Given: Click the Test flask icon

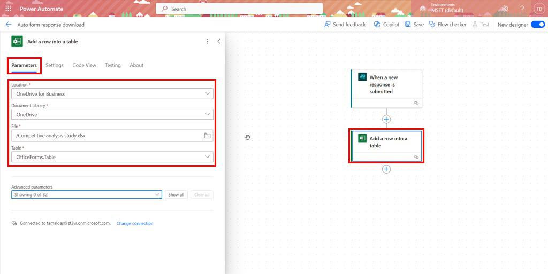Looking at the screenshot, I should pyautogui.click(x=475, y=25).
